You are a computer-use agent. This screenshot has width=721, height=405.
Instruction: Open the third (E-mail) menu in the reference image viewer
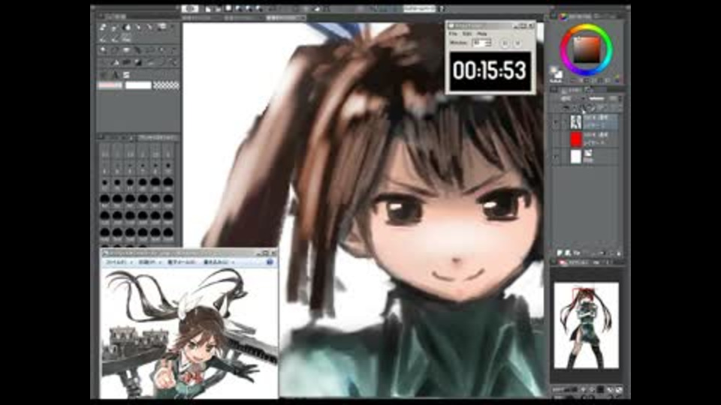pos(181,262)
